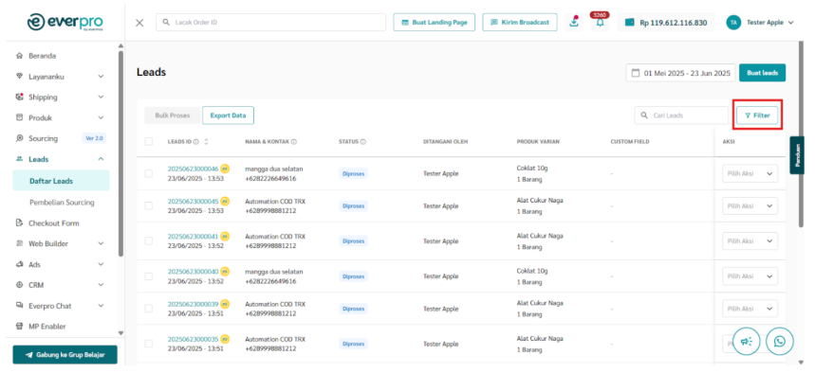
Task: Click the Bulk Proses button
Action: click(x=172, y=115)
